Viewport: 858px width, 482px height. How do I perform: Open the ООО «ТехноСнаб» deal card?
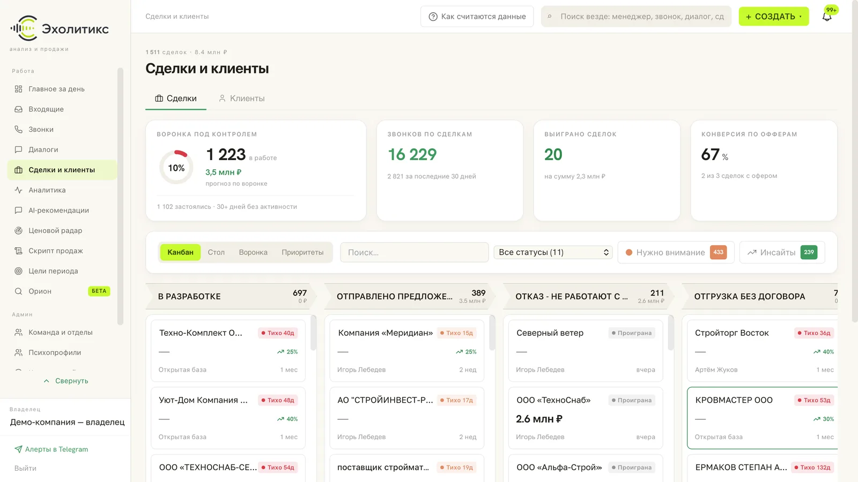pyautogui.click(x=586, y=418)
